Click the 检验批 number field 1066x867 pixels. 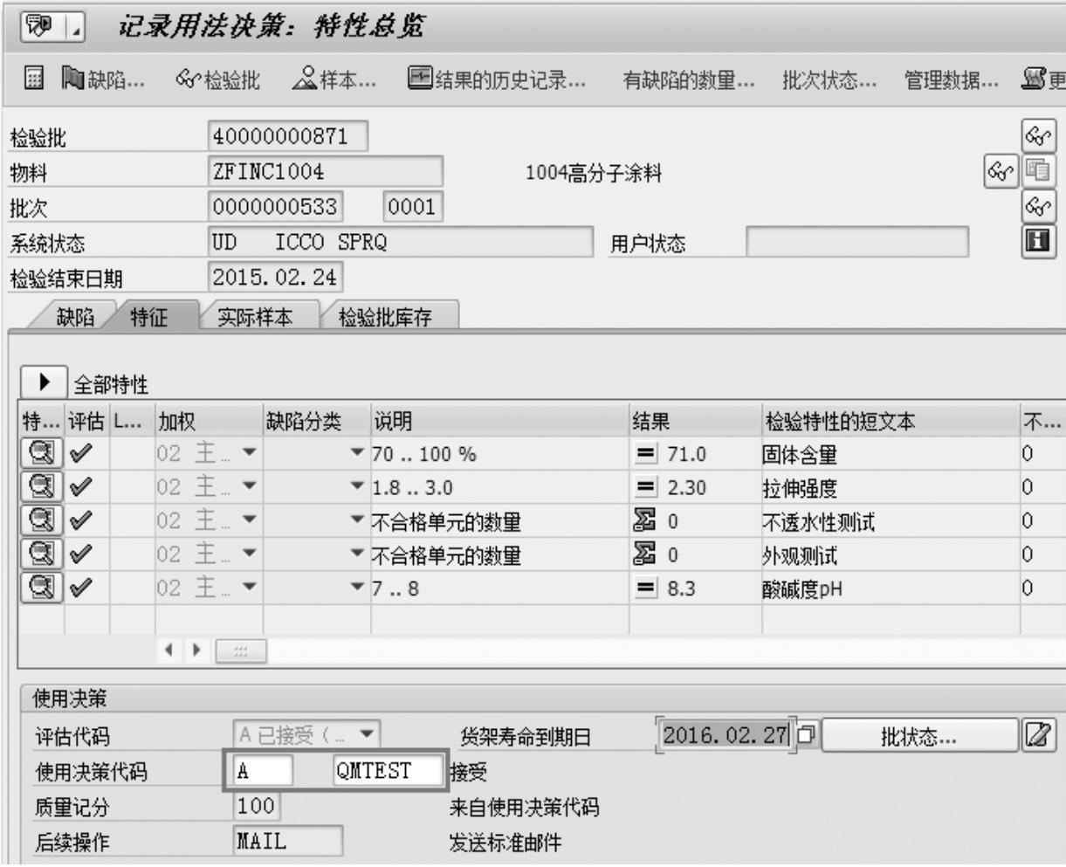pyautogui.click(x=288, y=137)
